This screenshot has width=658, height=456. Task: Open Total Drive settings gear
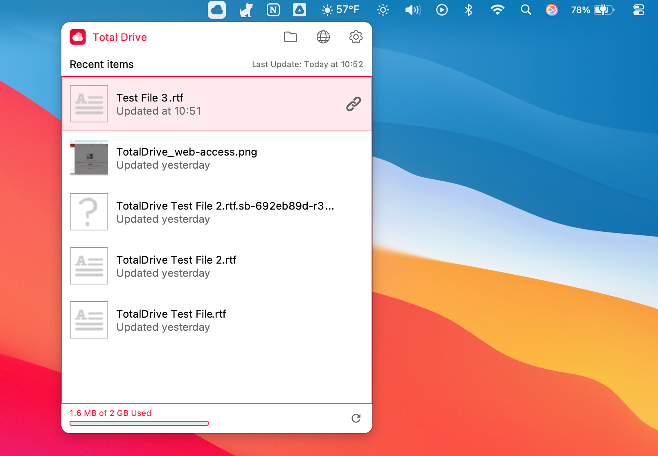pyautogui.click(x=356, y=37)
